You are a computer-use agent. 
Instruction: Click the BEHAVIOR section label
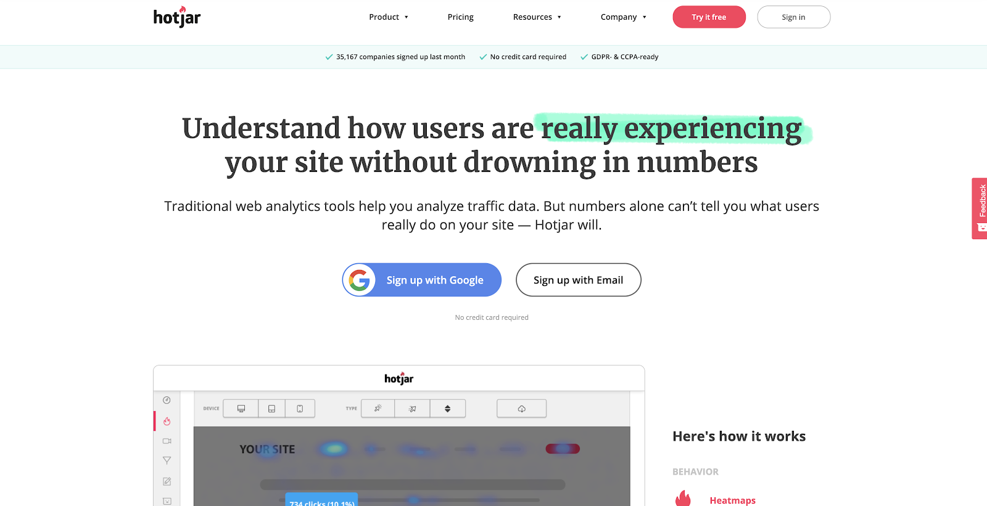[695, 471]
